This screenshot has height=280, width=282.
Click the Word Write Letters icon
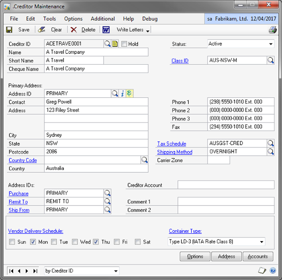(x=106, y=30)
